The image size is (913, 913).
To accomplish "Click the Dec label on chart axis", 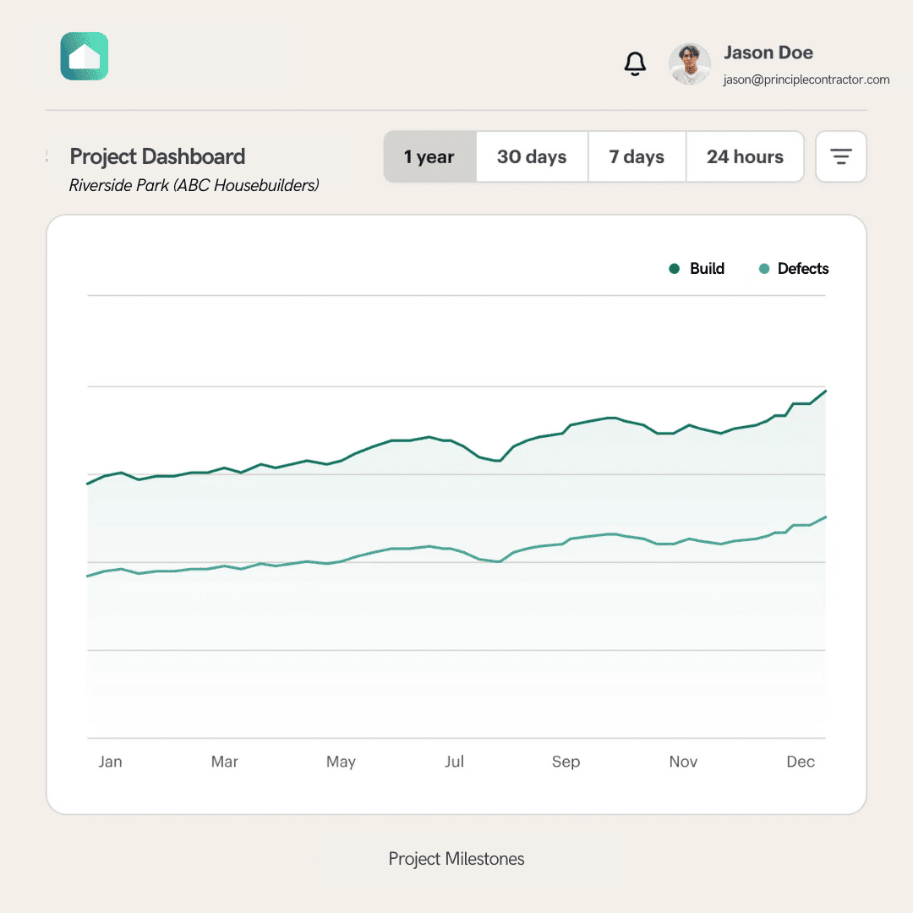I will click(800, 762).
